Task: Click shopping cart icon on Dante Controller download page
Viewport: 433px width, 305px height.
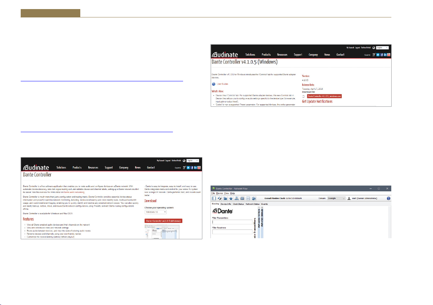Action: (x=184, y=167)
